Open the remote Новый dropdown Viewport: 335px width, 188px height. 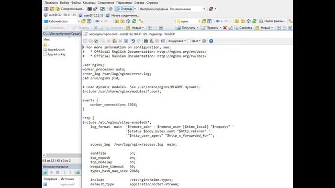264,28
